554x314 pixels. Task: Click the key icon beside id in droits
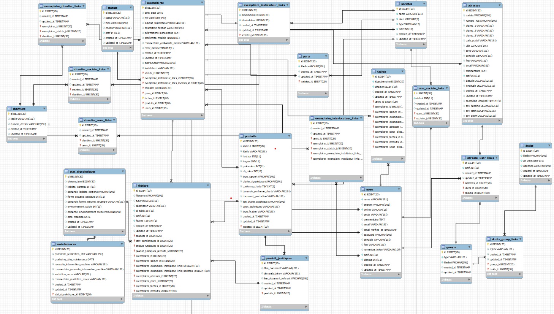pyautogui.click(x=522, y=151)
